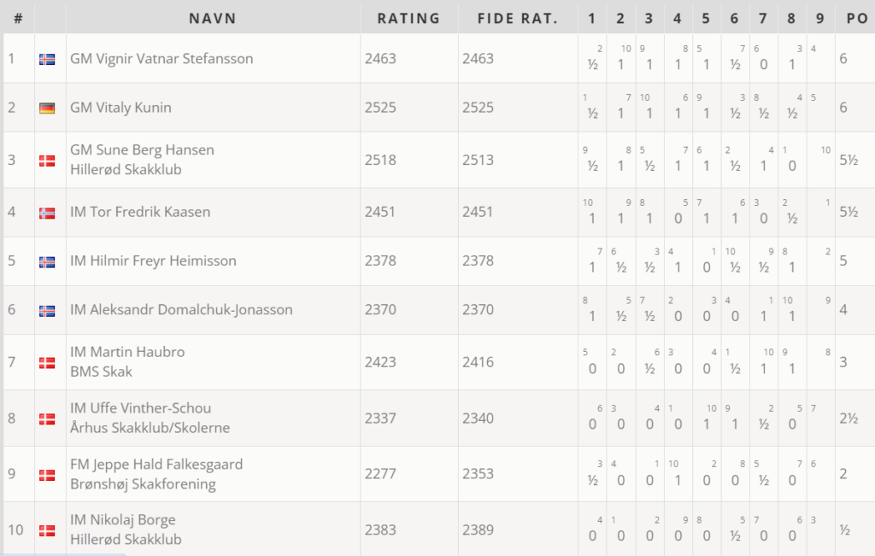Click the round 9 column header
Image resolution: width=875 pixels, height=556 pixels.
[819, 18]
